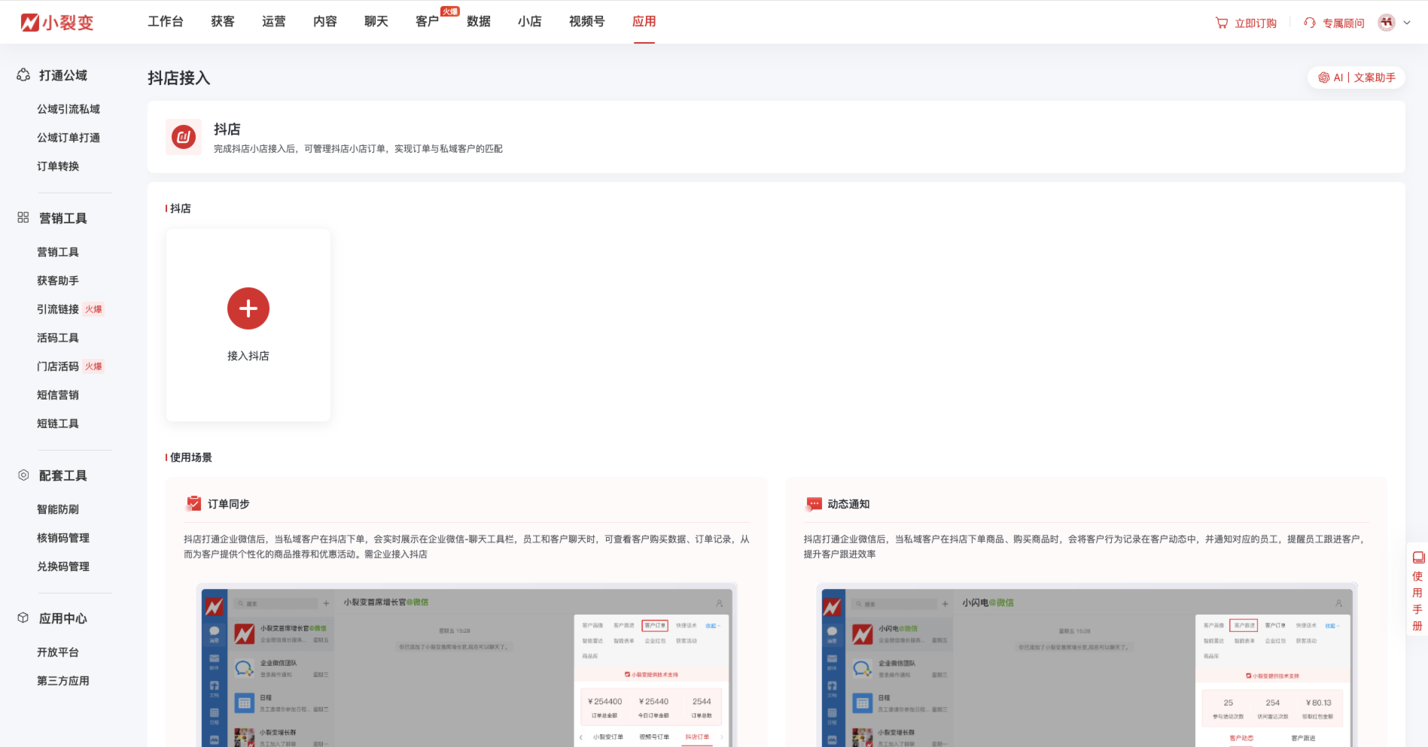The image size is (1428, 747).
Task: Click the 专属顾问 headset icon
Action: (x=1310, y=23)
